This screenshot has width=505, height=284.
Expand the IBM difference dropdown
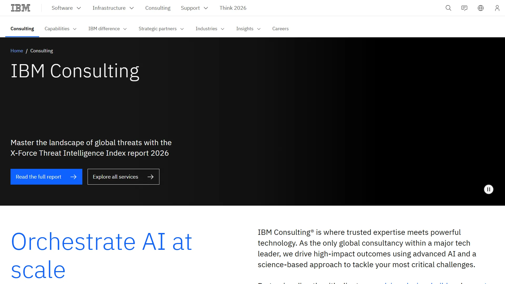coord(107,29)
